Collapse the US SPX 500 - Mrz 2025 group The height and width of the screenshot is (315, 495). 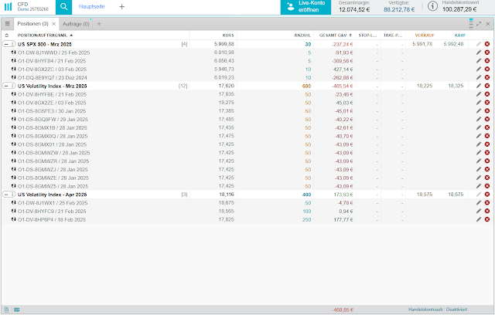(6, 44)
